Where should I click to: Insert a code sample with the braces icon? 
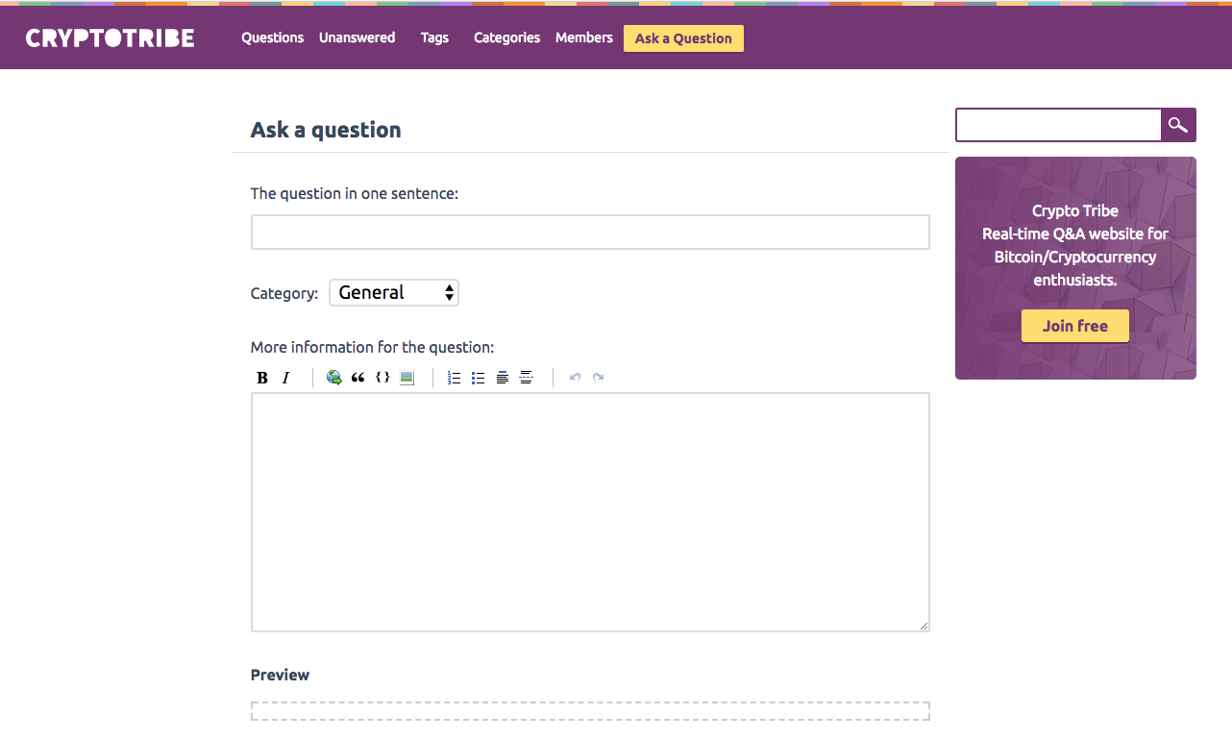point(382,378)
